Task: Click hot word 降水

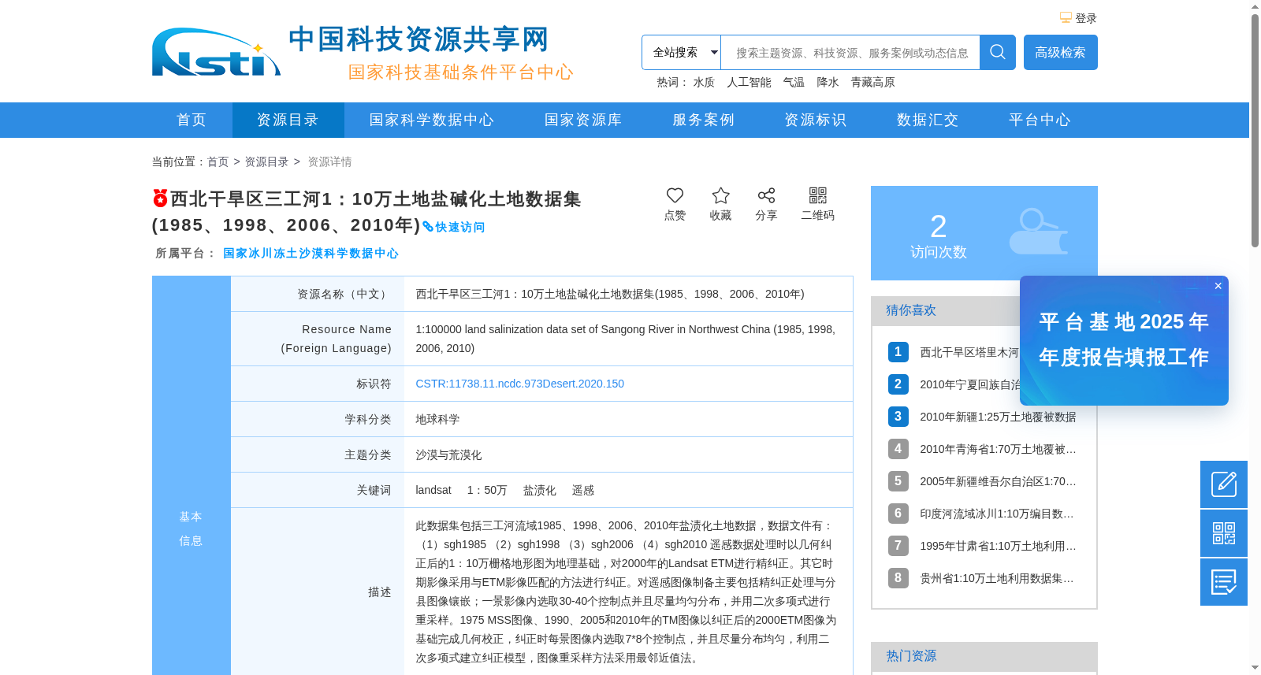Action: coord(828,82)
